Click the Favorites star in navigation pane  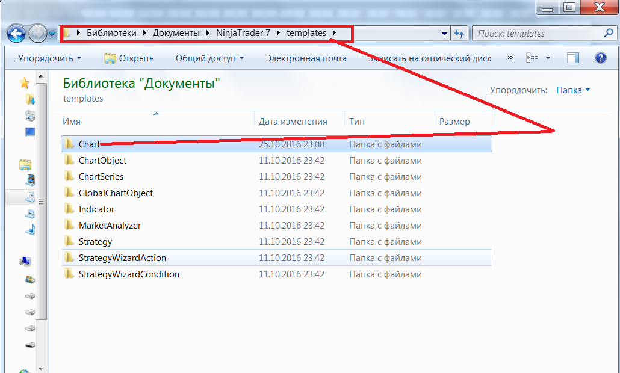point(25,83)
